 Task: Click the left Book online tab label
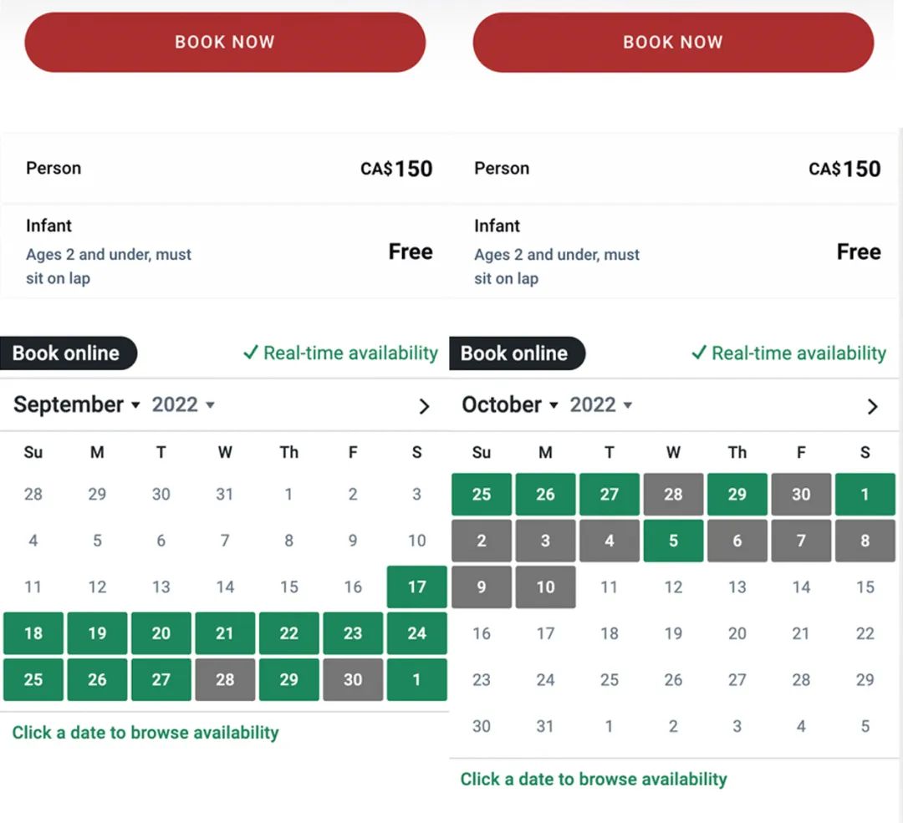pyautogui.click(x=66, y=353)
